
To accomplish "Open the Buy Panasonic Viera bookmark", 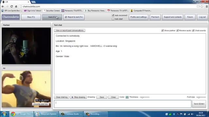I will point(95,11).
